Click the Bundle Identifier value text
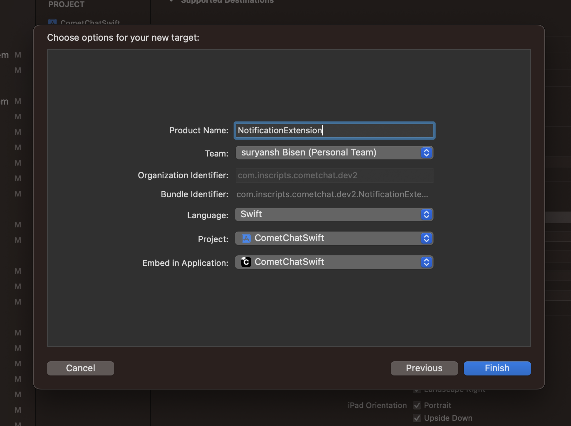 tap(332, 194)
